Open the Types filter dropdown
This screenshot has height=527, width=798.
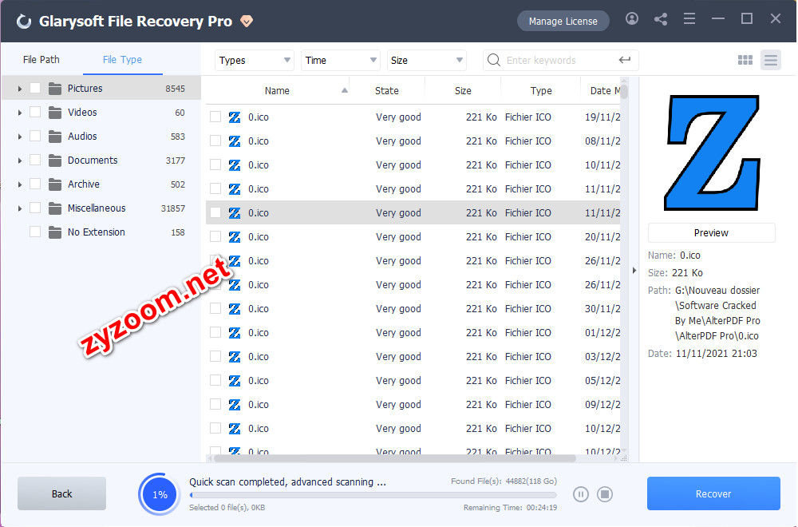point(255,60)
